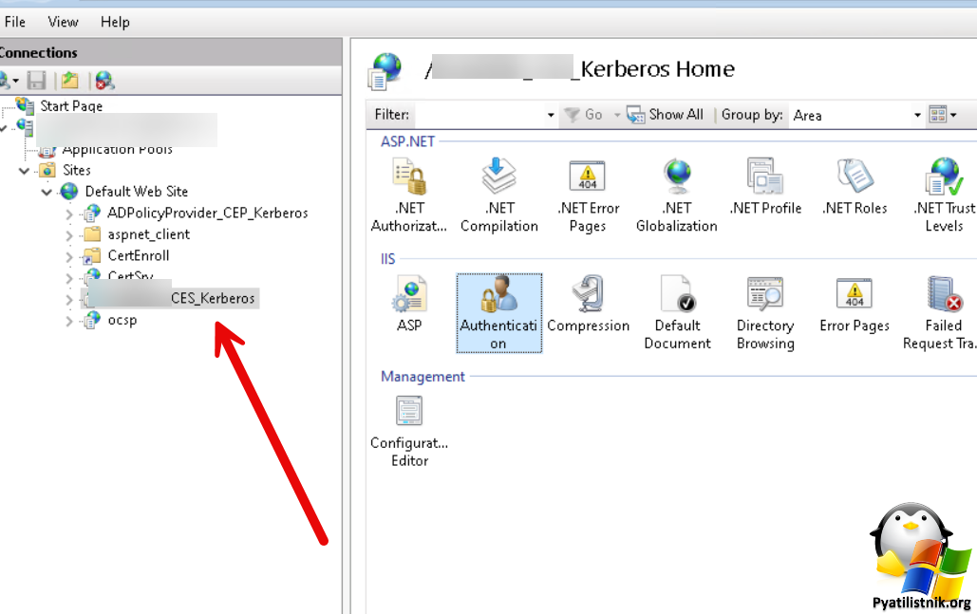Click the Save toolbar icon in Connections
Viewport: 977px width, 614px height.
point(36,81)
